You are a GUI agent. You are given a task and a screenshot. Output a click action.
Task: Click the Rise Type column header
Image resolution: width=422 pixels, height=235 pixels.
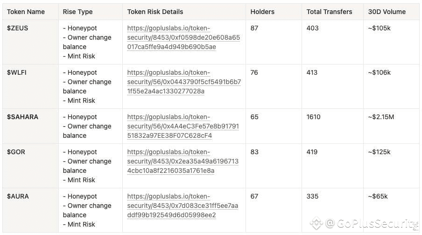(x=77, y=12)
